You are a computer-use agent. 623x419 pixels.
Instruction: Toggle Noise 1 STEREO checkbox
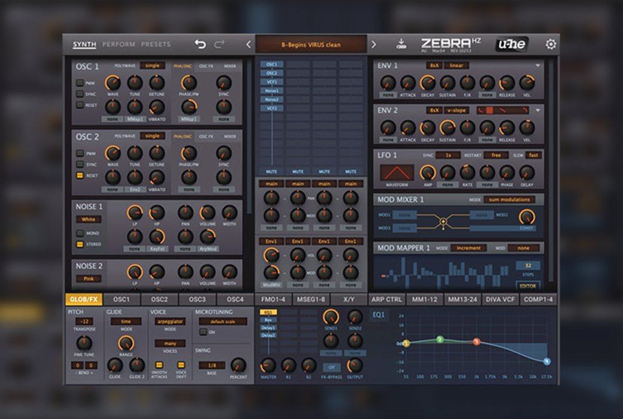coord(80,244)
